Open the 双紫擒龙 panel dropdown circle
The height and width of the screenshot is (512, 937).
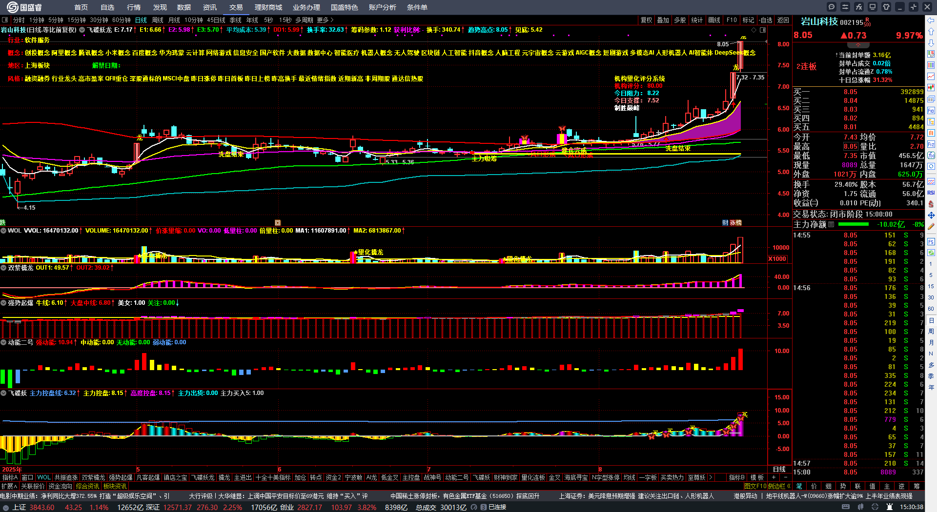pos(3,268)
